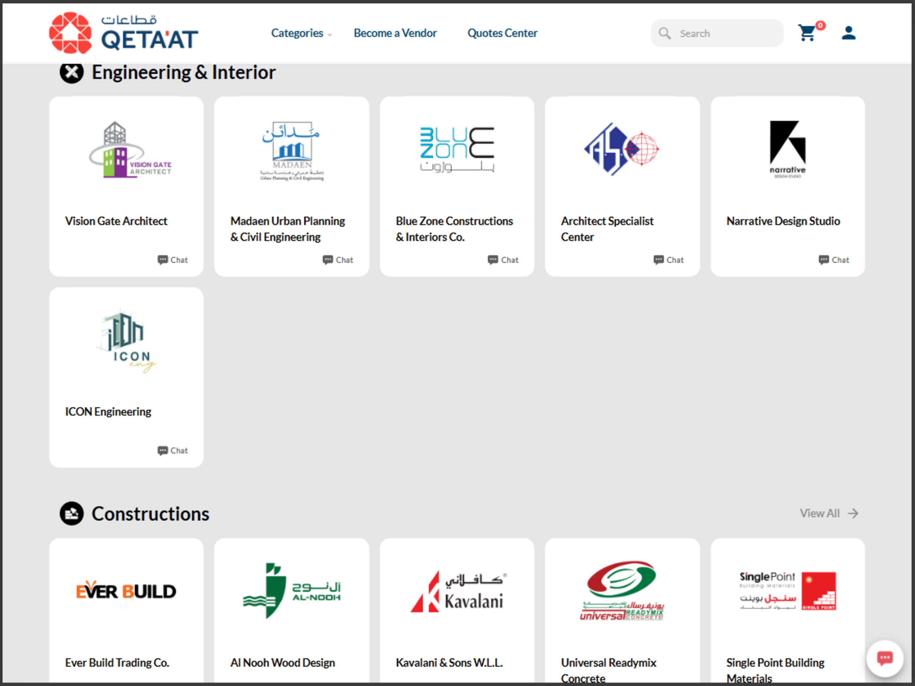Click the View All arrow icon

click(853, 513)
